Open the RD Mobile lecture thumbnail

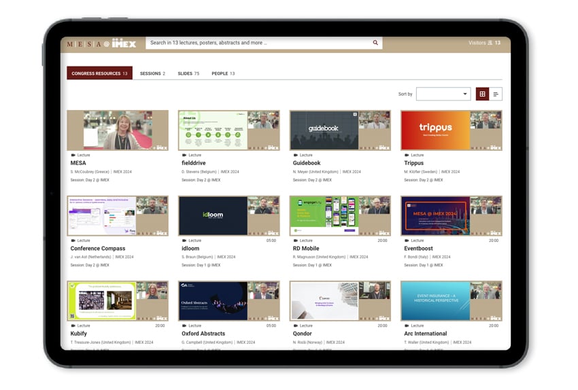pos(340,215)
